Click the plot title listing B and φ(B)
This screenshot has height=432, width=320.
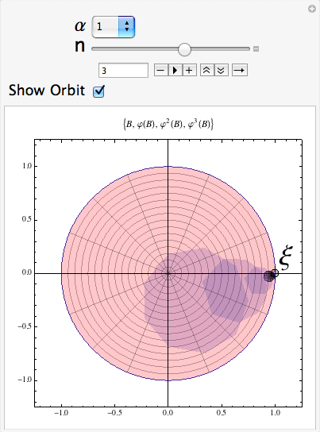[168, 124]
